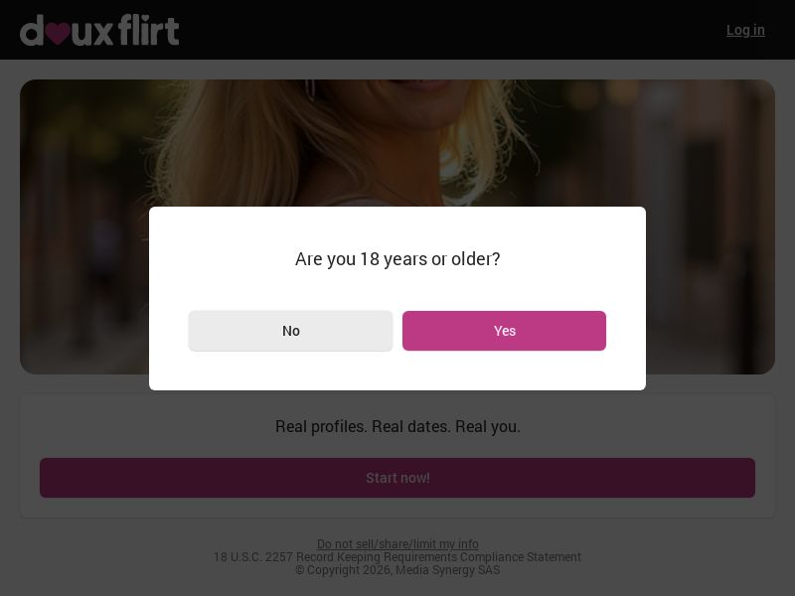Click the heart icon in the douxflirt logo
795x596 pixels.
(x=62, y=30)
